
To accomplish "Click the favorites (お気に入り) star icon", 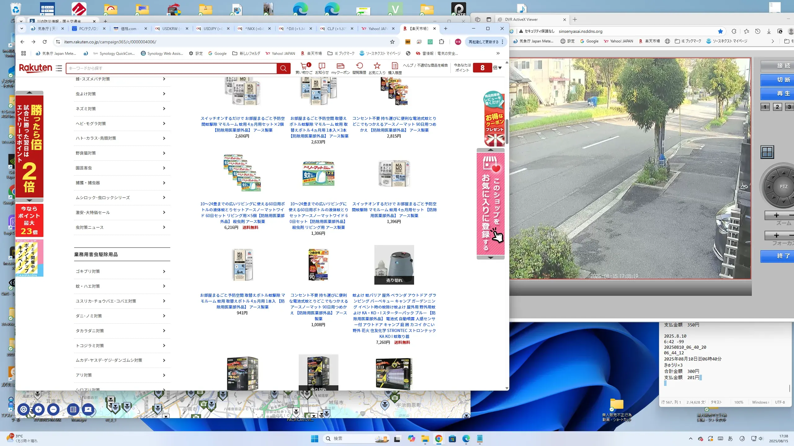I will coord(377,66).
